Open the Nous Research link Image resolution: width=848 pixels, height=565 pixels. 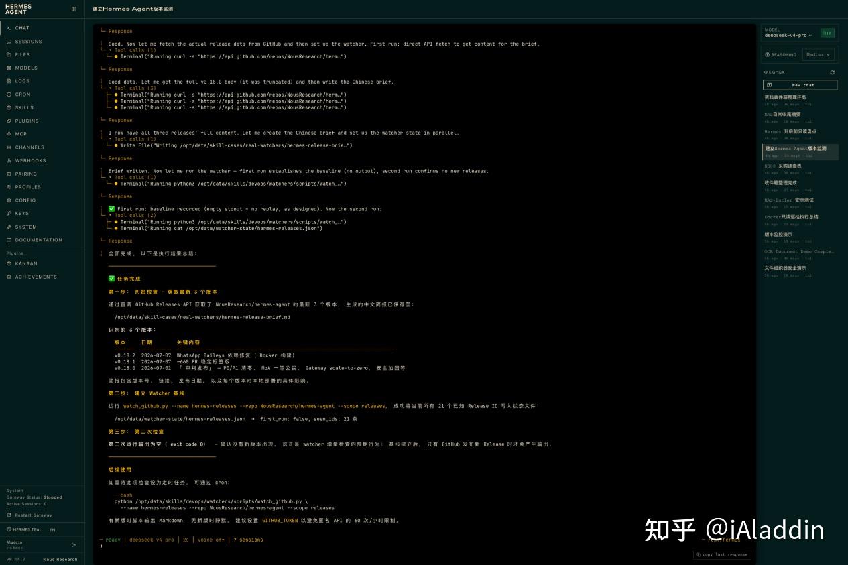click(x=60, y=559)
